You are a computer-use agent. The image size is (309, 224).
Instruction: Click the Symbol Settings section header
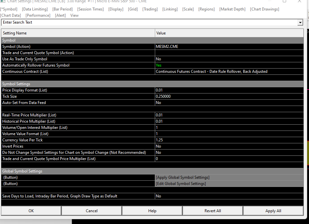click(x=152, y=84)
